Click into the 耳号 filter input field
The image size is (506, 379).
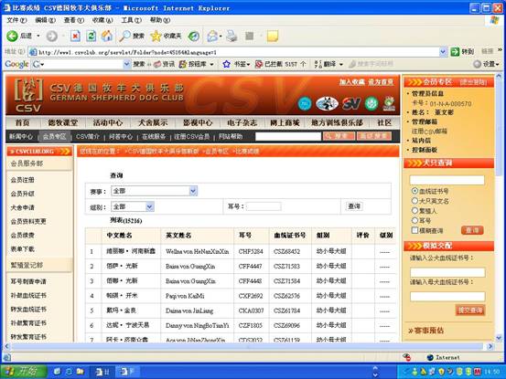264,206
